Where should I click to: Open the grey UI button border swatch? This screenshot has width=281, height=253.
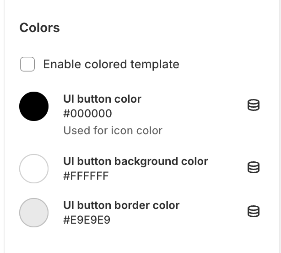(34, 213)
